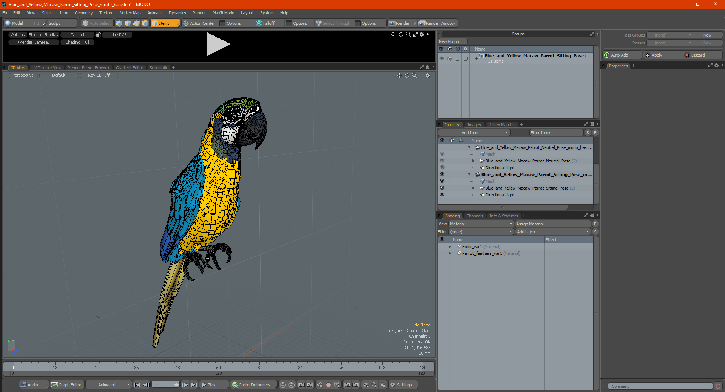Screen dimensions: 725x392
Task: Click the preview lock icon next to Paused
Action: coord(98,35)
